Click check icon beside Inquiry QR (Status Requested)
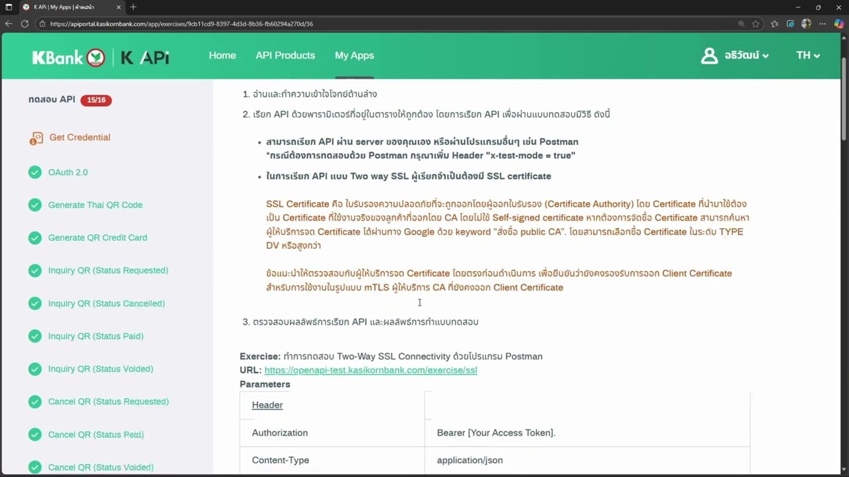This screenshot has height=477, width=849. point(35,270)
